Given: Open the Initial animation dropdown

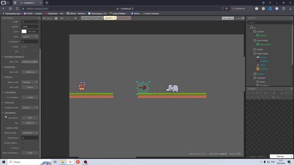Looking at the screenshot, I should pos(30,133).
